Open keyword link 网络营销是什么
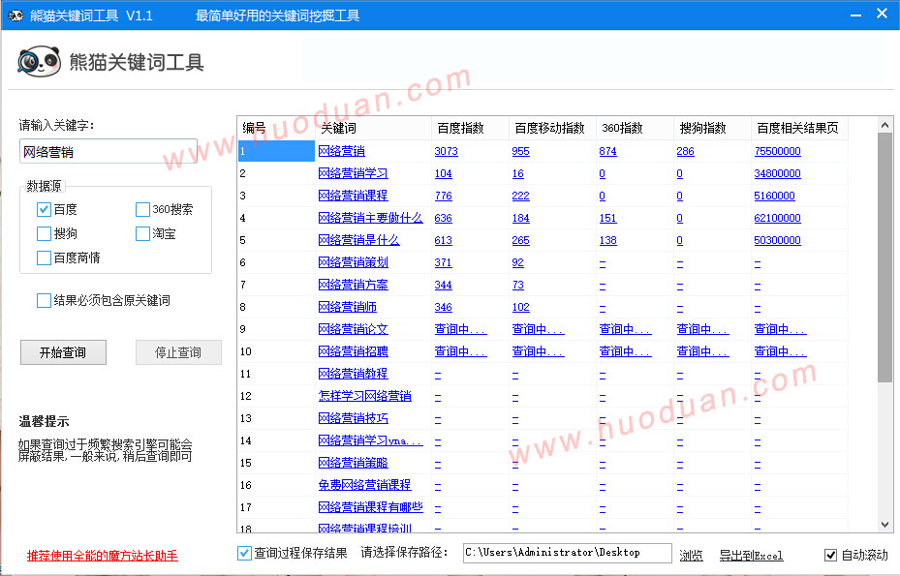 [x=358, y=240]
